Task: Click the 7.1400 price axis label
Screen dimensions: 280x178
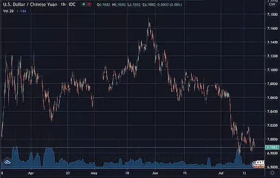Action: tap(273, 42)
